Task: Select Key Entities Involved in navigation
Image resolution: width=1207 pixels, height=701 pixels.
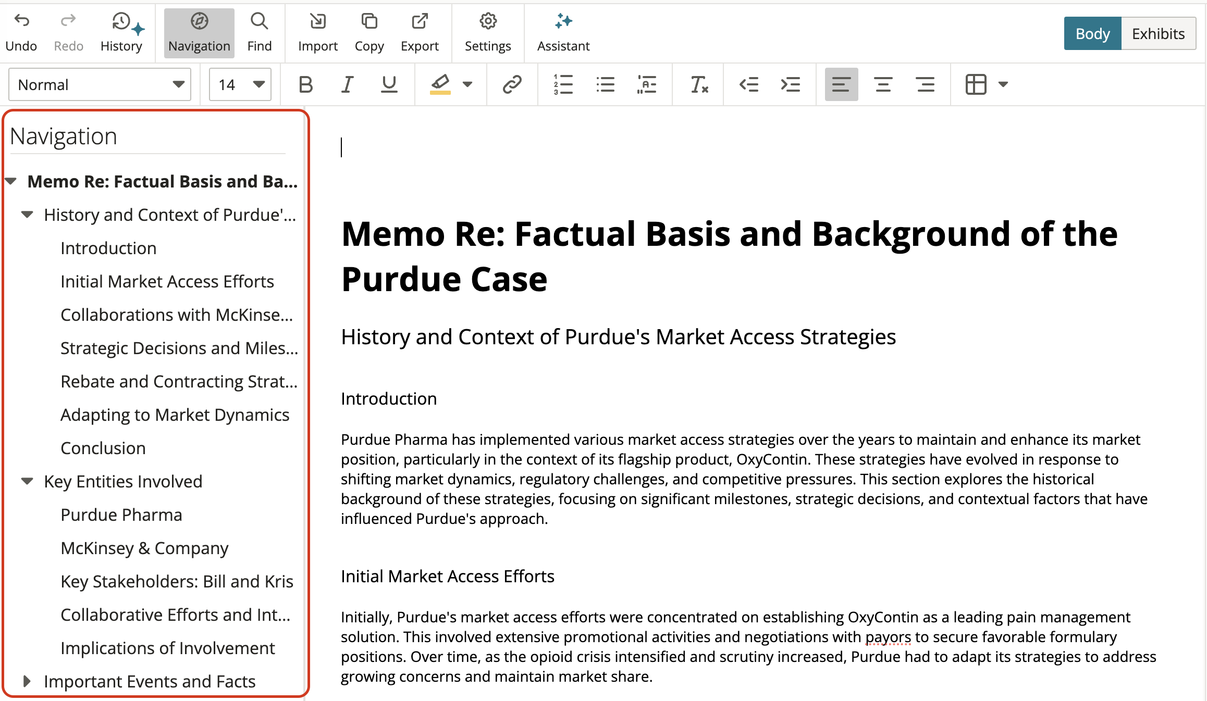Action: (x=123, y=481)
